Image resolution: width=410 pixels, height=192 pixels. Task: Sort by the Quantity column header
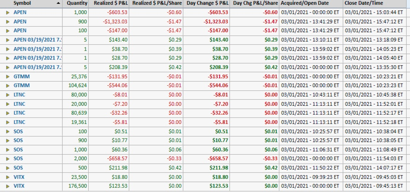[x=77, y=3]
